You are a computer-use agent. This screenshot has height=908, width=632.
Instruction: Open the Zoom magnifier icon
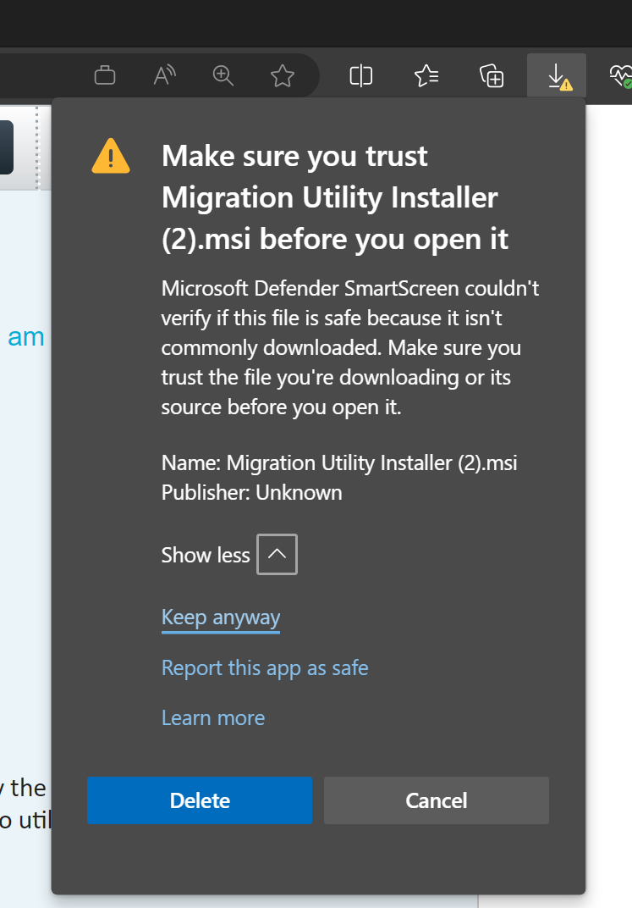pyautogui.click(x=223, y=76)
